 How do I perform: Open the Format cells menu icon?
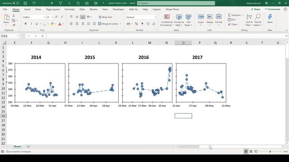point(219,17)
